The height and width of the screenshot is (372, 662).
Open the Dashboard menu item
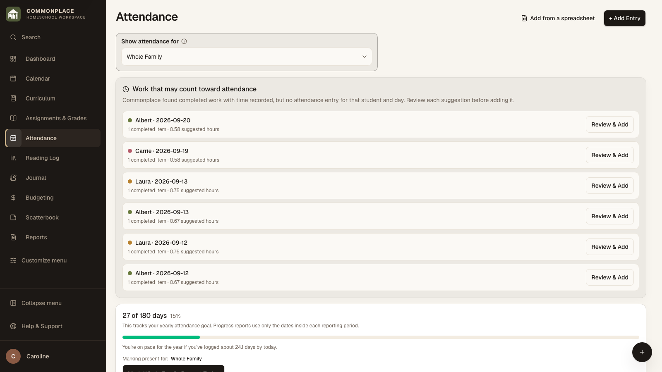53,59
